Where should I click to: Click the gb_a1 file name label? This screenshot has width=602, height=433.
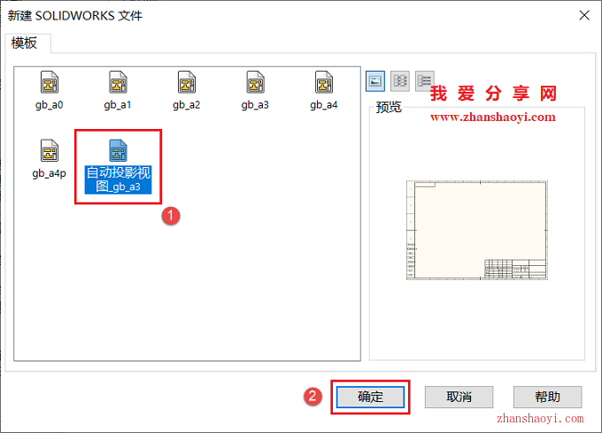pos(118,105)
